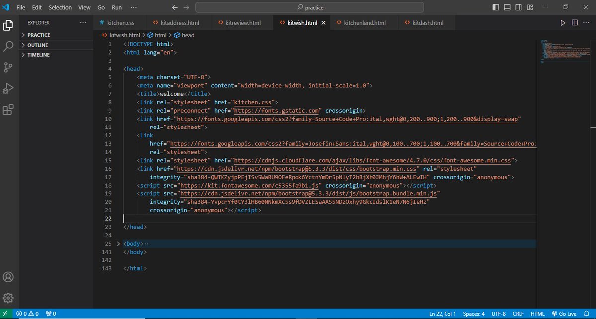
Task: Toggle the secondary side bar layout icon
Action: 519,7
